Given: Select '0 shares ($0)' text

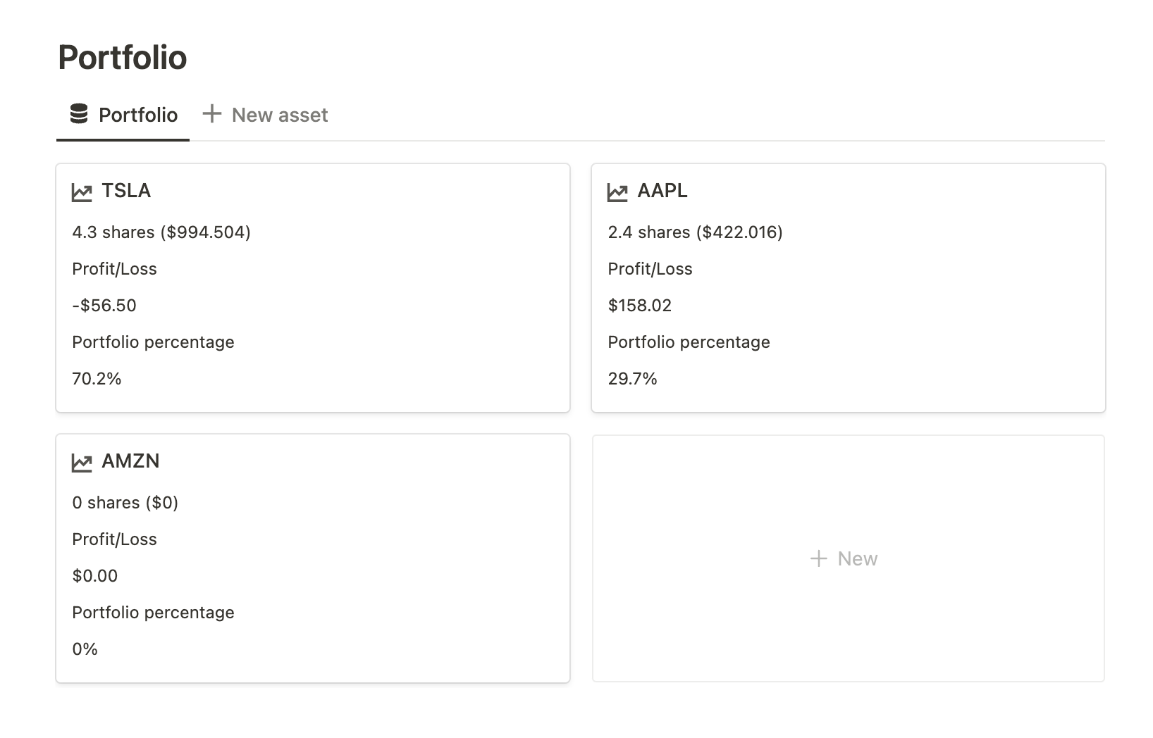Looking at the screenshot, I should point(125,503).
